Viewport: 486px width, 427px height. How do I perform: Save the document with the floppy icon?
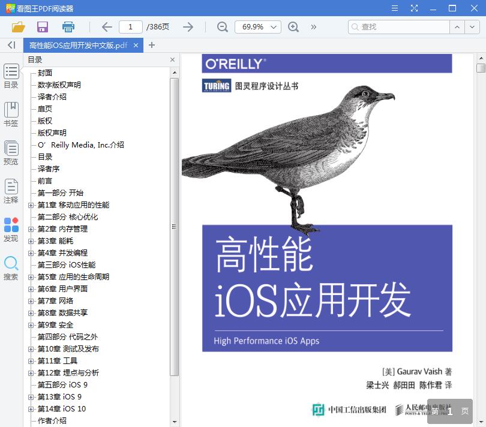coord(43,27)
